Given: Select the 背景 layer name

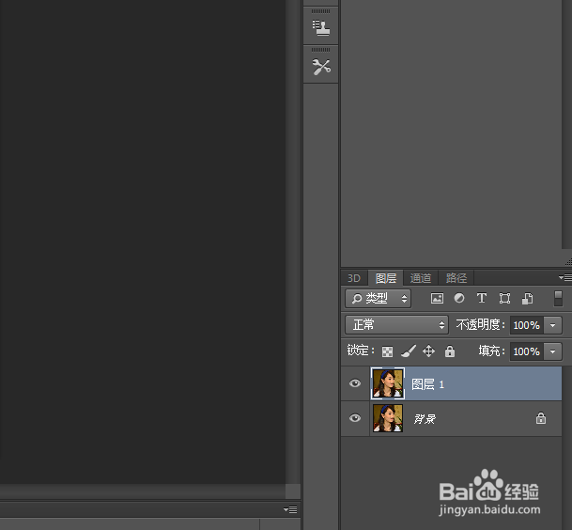Looking at the screenshot, I should coord(425,419).
